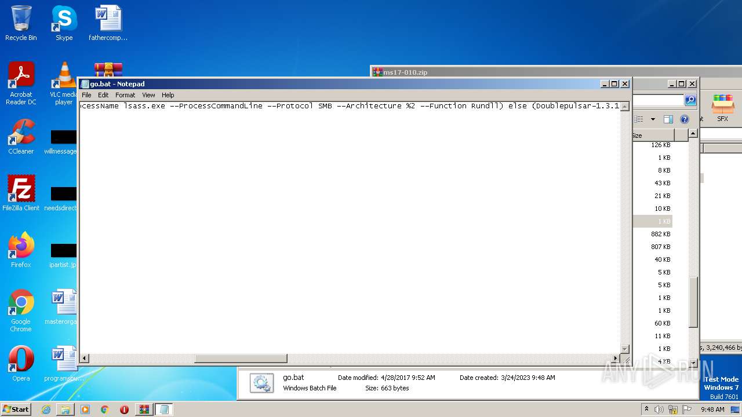Open Explorer help question mark icon
This screenshot has width=742, height=417.
coord(684,119)
